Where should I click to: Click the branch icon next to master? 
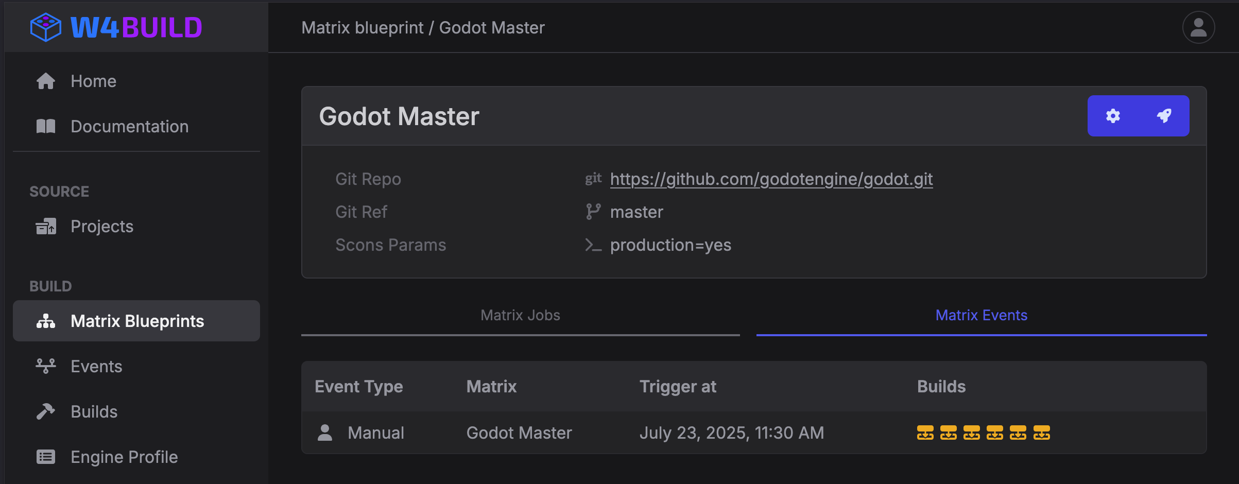(593, 212)
